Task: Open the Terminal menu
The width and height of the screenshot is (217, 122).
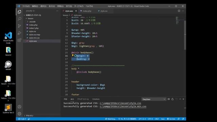Action: point(79,6)
